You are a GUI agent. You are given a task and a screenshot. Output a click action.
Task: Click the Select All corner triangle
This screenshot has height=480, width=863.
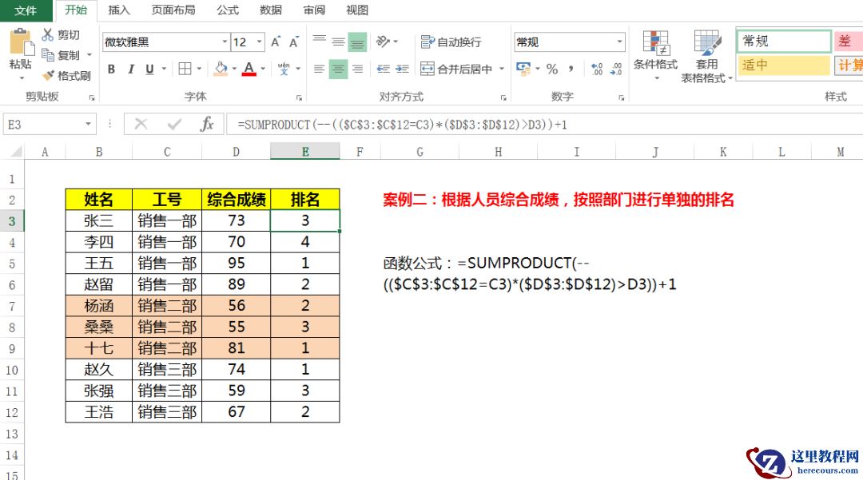(x=15, y=151)
